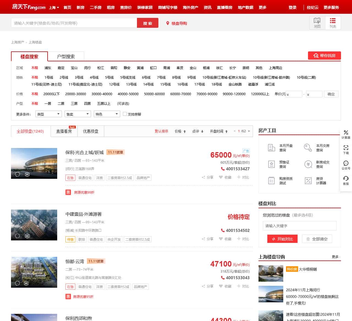The width and height of the screenshot is (352, 321).
Task: Switch to map view via 地图 icon
Action: click(317, 23)
